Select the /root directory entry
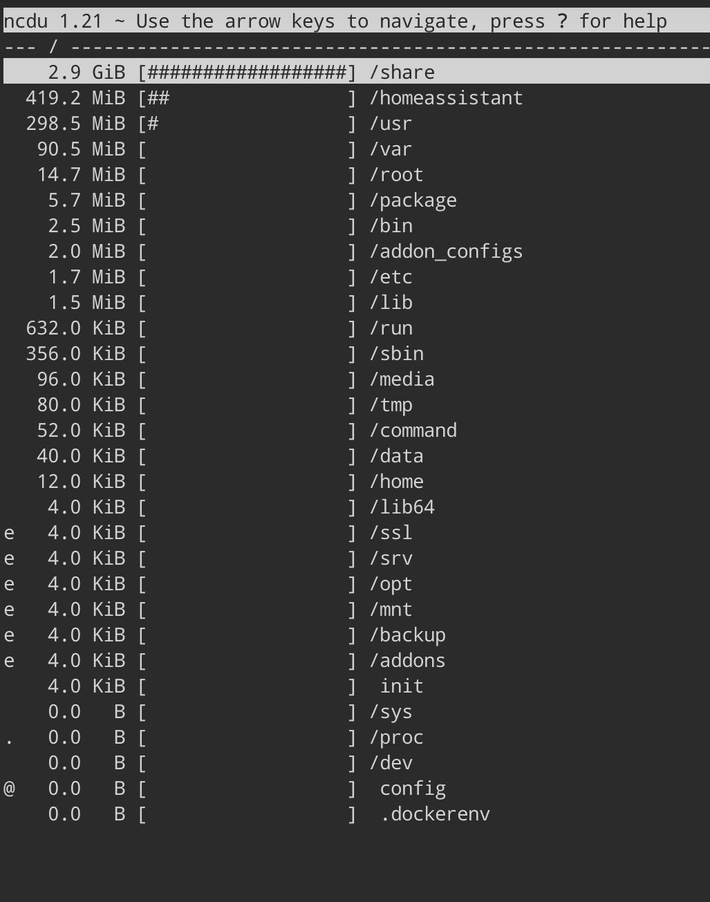Image resolution: width=710 pixels, height=902 pixels. click(x=396, y=175)
